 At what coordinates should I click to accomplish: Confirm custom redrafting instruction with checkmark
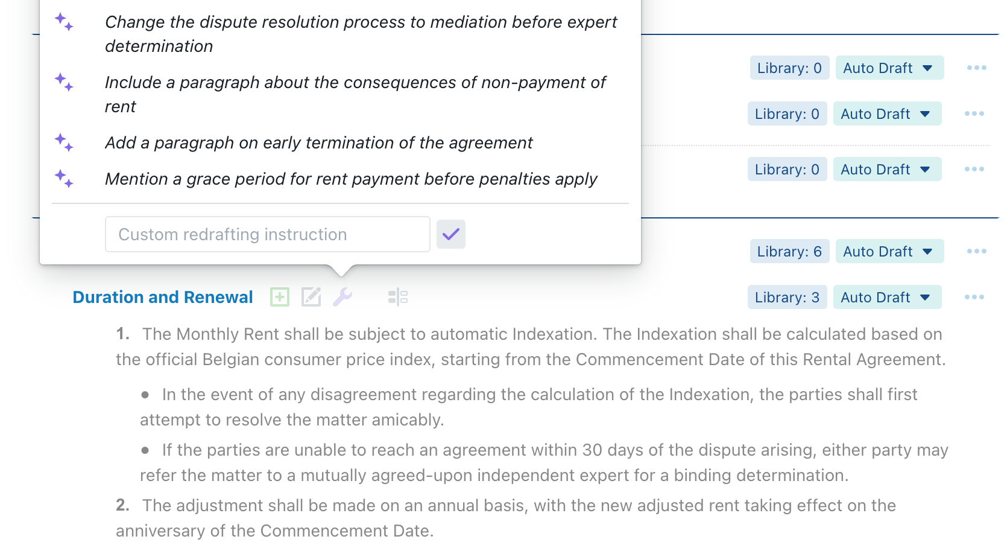click(451, 234)
